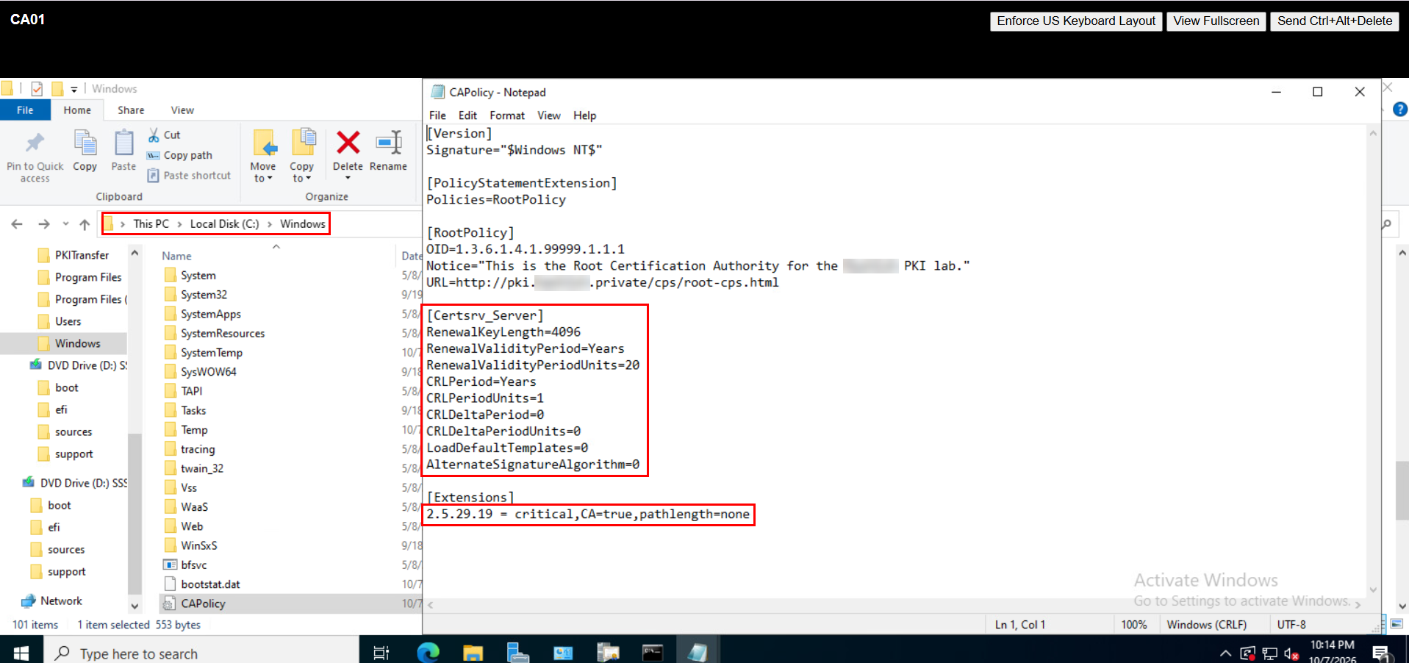Click the Paste shortcut command
Screen dimensions: 1409x663
pyautogui.click(x=190, y=176)
